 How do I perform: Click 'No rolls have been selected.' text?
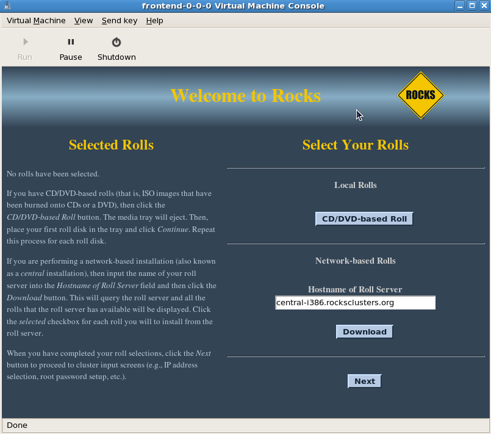click(53, 174)
